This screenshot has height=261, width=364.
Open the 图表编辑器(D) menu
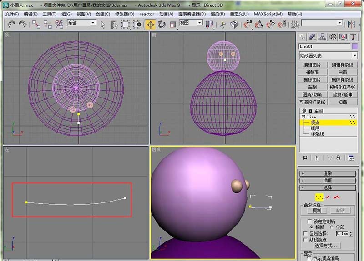tap(192, 14)
